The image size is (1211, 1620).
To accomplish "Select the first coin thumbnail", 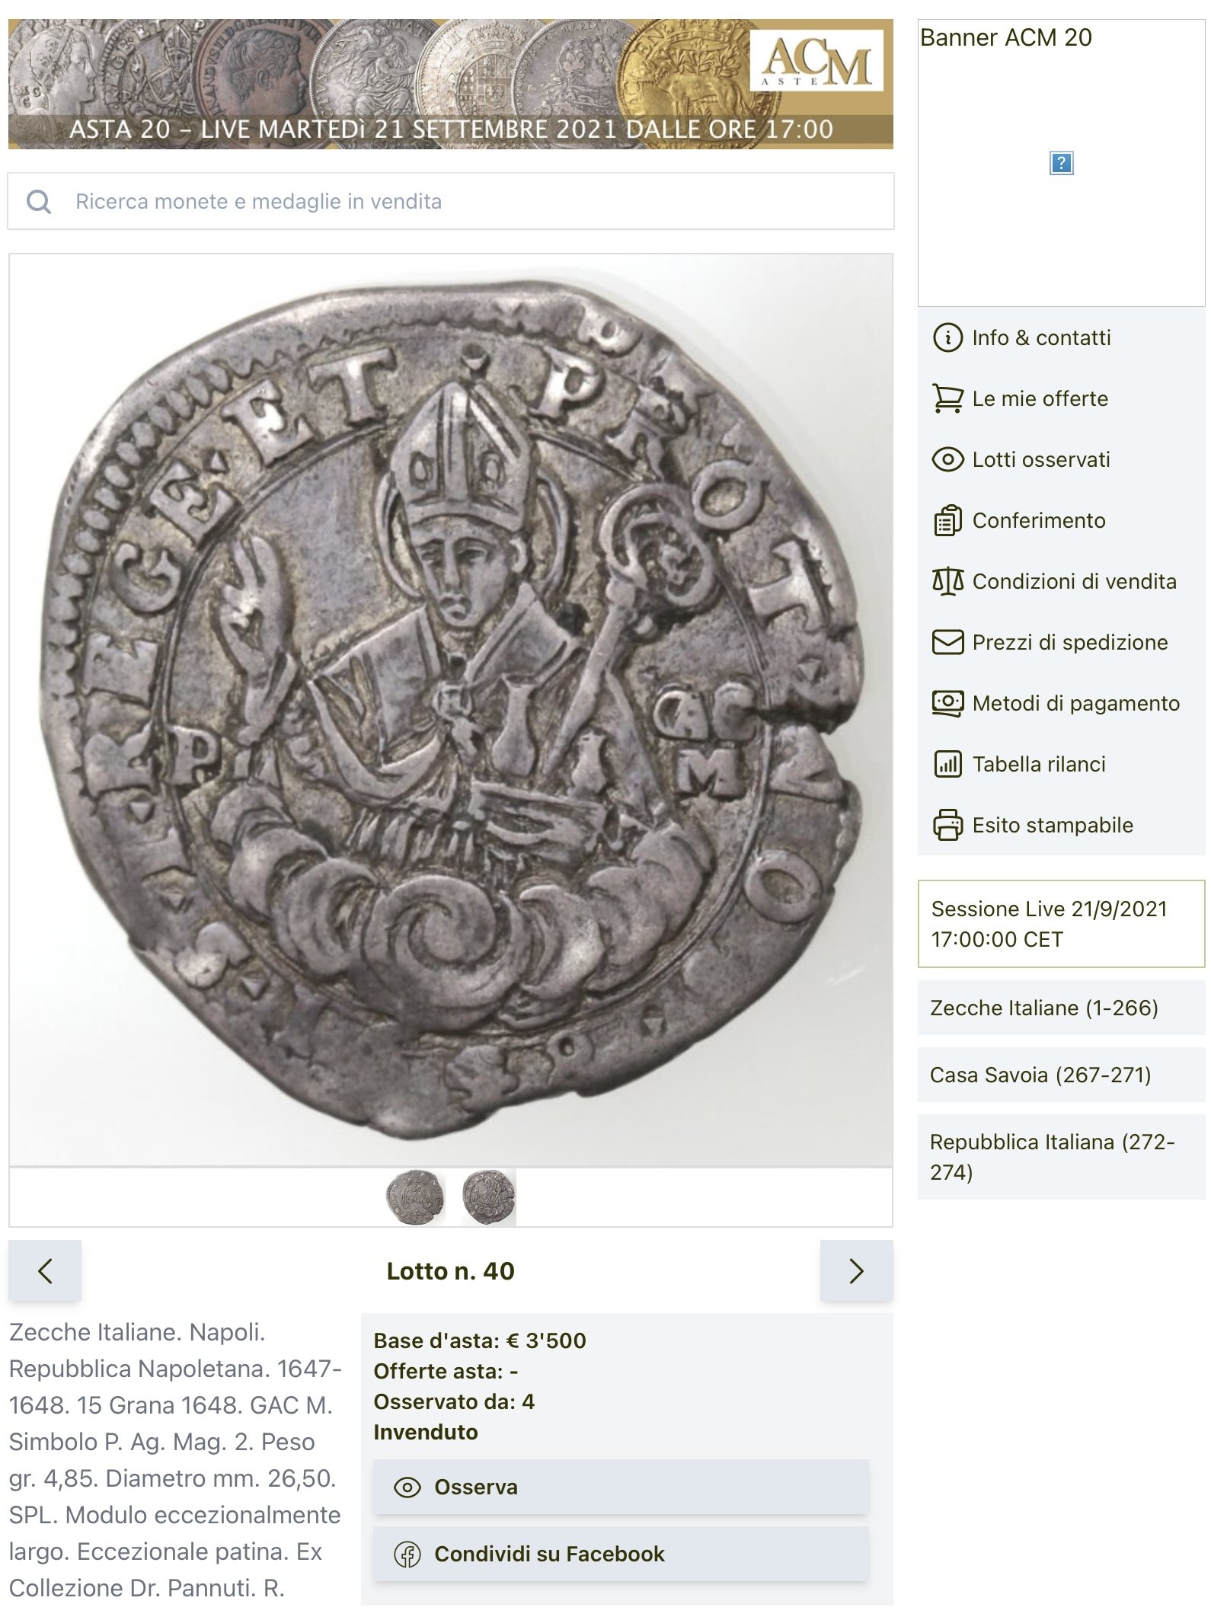I will (x=415, y=1197).
